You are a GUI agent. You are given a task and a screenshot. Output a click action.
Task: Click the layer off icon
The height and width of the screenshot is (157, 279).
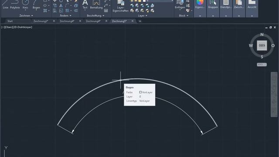132,6
